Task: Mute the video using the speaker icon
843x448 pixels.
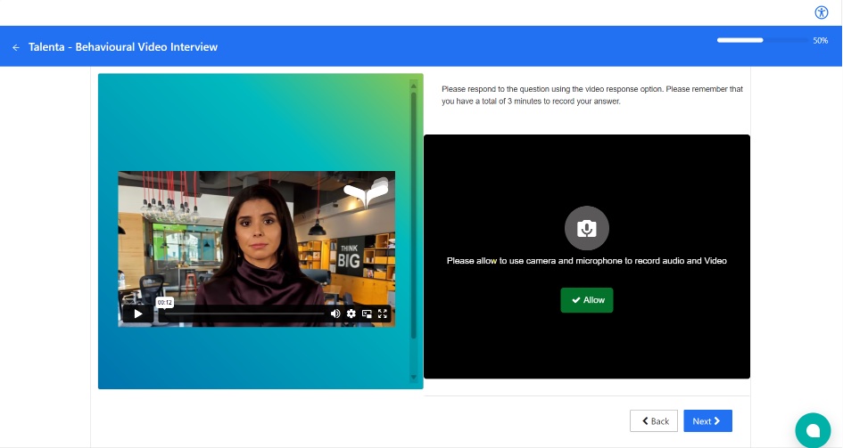Action: click(x=335, y=314)
